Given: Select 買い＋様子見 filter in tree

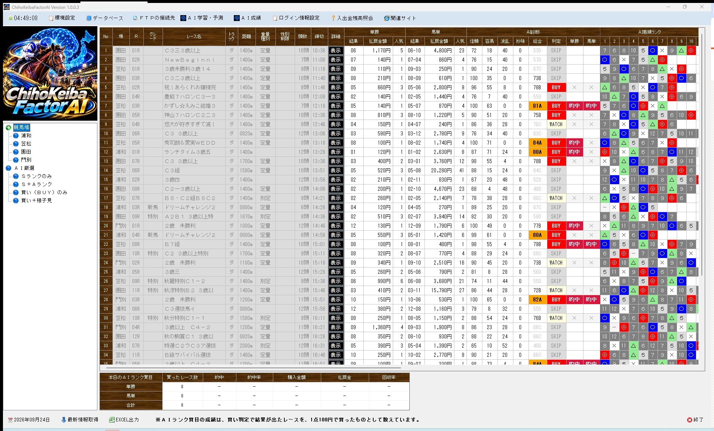Looking at the screenshot, I should pyautogui.click(x=37, y=200).
